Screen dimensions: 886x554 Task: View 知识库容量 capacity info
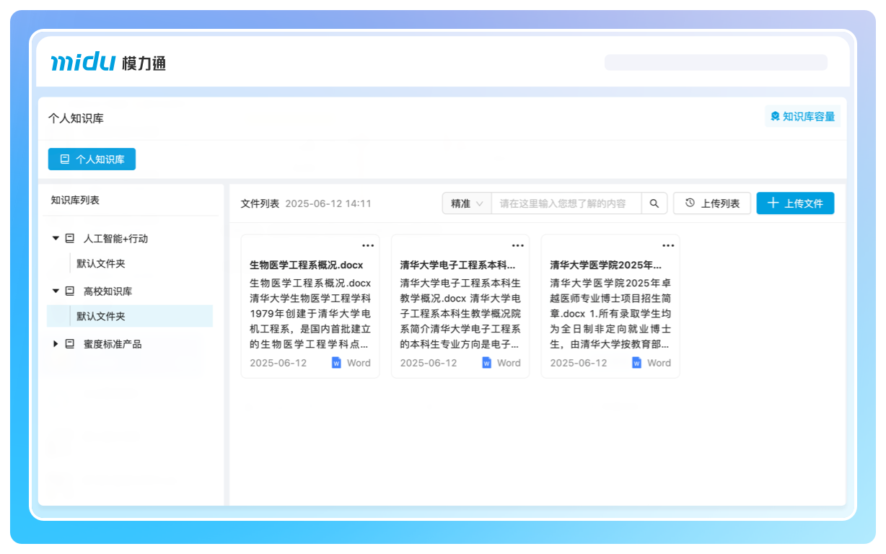802,116
